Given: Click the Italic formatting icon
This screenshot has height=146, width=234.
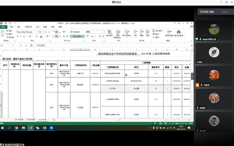Looking at the screenshot, I should [21, 36].
